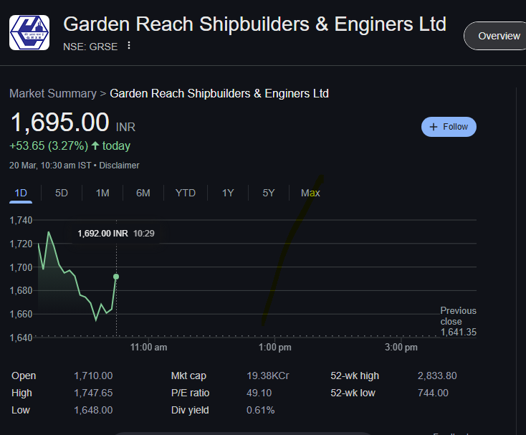Switch chart to 1Y range
The image size is (526, 435).
[228, 193]
